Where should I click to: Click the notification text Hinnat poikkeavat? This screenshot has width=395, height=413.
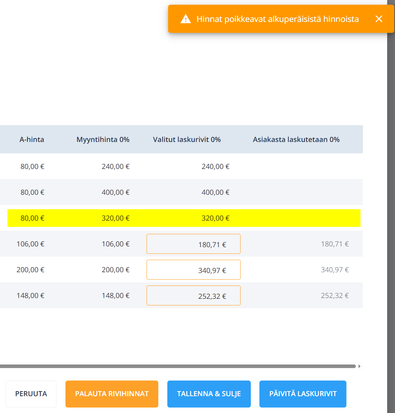click(x=277, y=19)
